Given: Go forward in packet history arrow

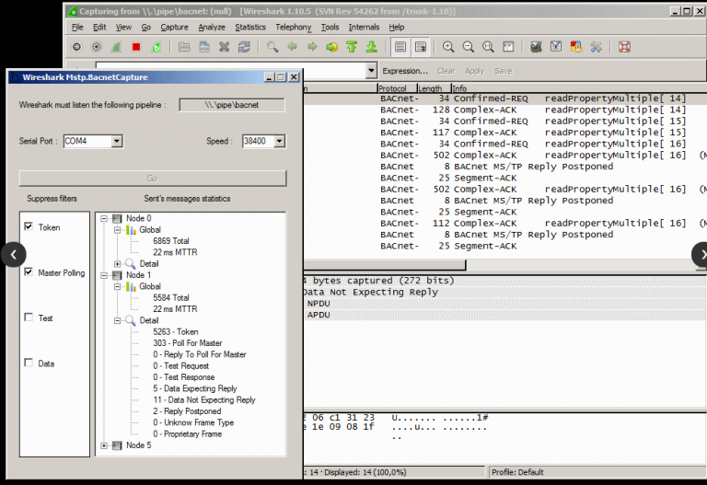Looking at the screenshot, I should 312,47.
